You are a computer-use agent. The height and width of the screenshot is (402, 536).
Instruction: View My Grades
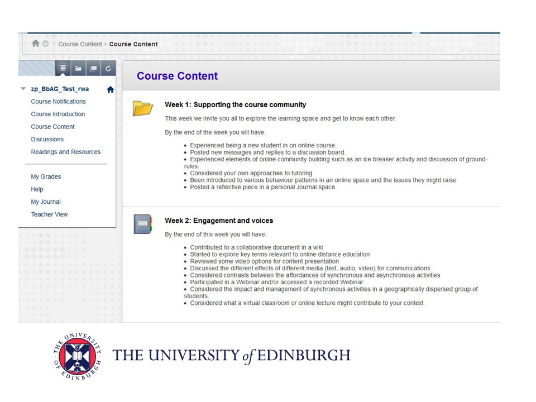point(46,177)
